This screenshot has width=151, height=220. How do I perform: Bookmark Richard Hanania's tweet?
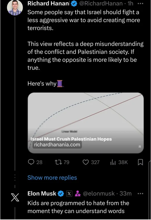click(x=141, y=162)
